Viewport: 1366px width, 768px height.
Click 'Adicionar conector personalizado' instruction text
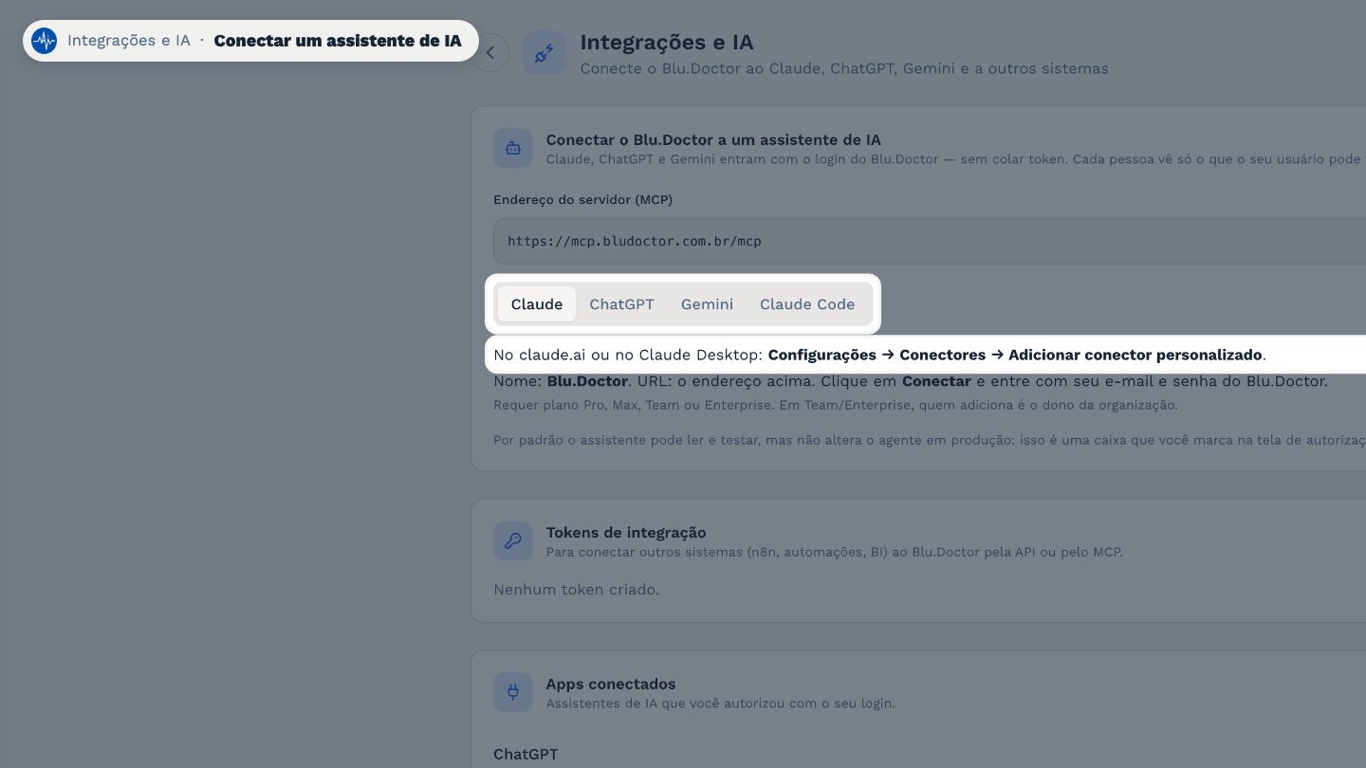point(1135,356)
